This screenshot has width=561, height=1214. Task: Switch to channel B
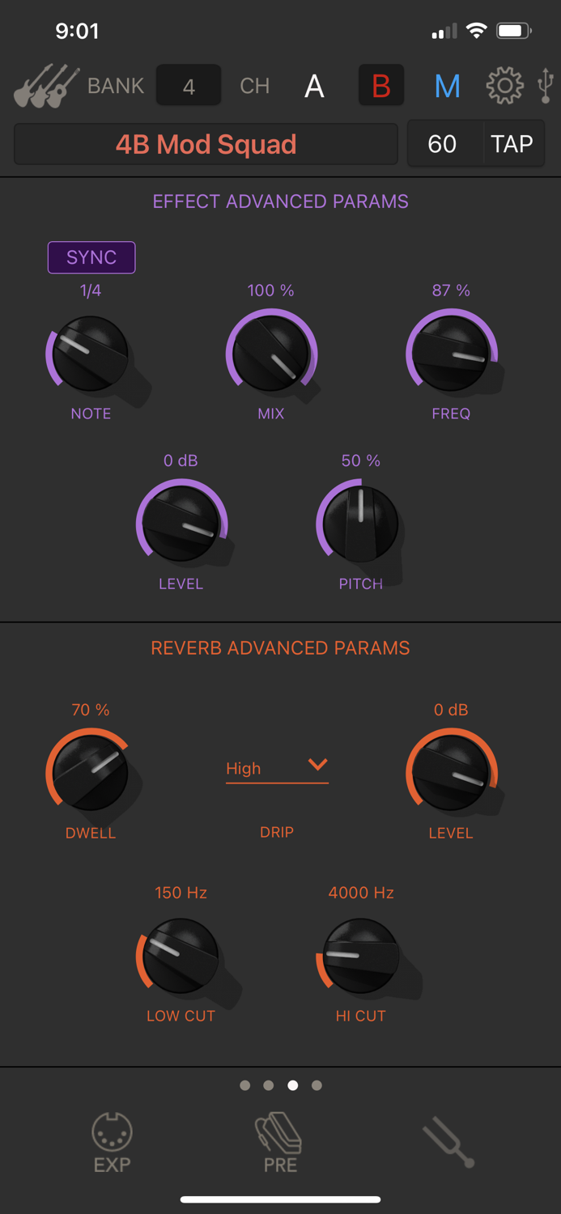pos(381,86)
